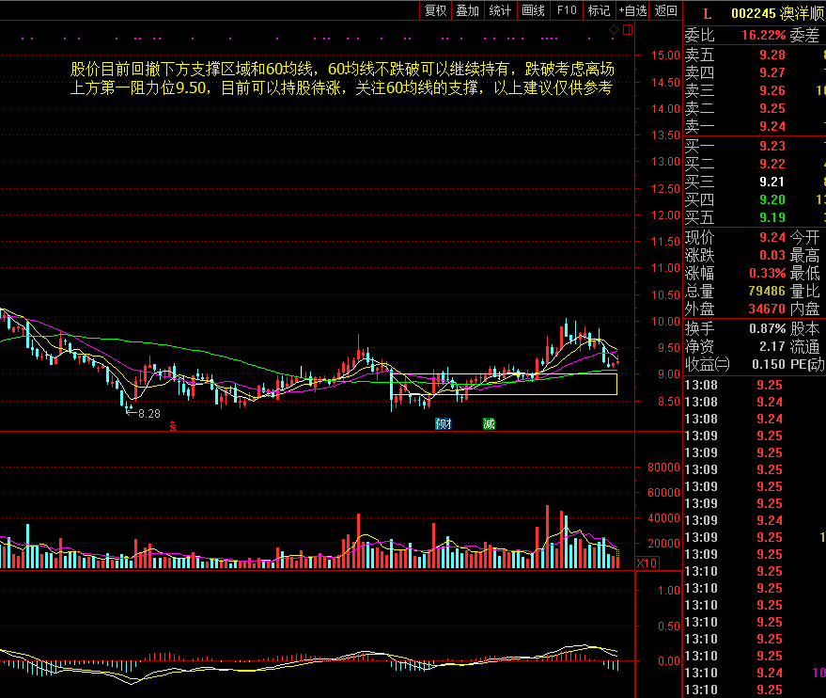Select the 买二 9.22 bid row
Viewport: 826px width, 698px height.
click(755, 164)
